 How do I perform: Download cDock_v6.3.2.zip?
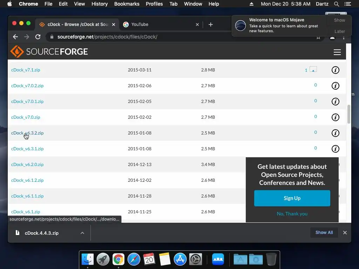(x=27, y=133)
